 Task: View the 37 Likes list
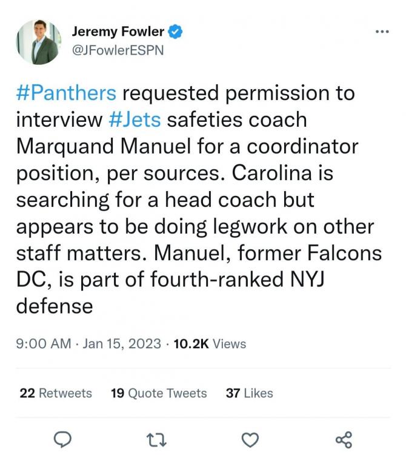click(249, 393)
